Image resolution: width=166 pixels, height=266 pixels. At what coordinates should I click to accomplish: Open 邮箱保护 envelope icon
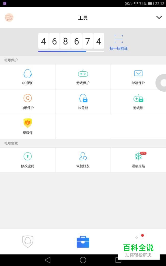click(138, 73)
